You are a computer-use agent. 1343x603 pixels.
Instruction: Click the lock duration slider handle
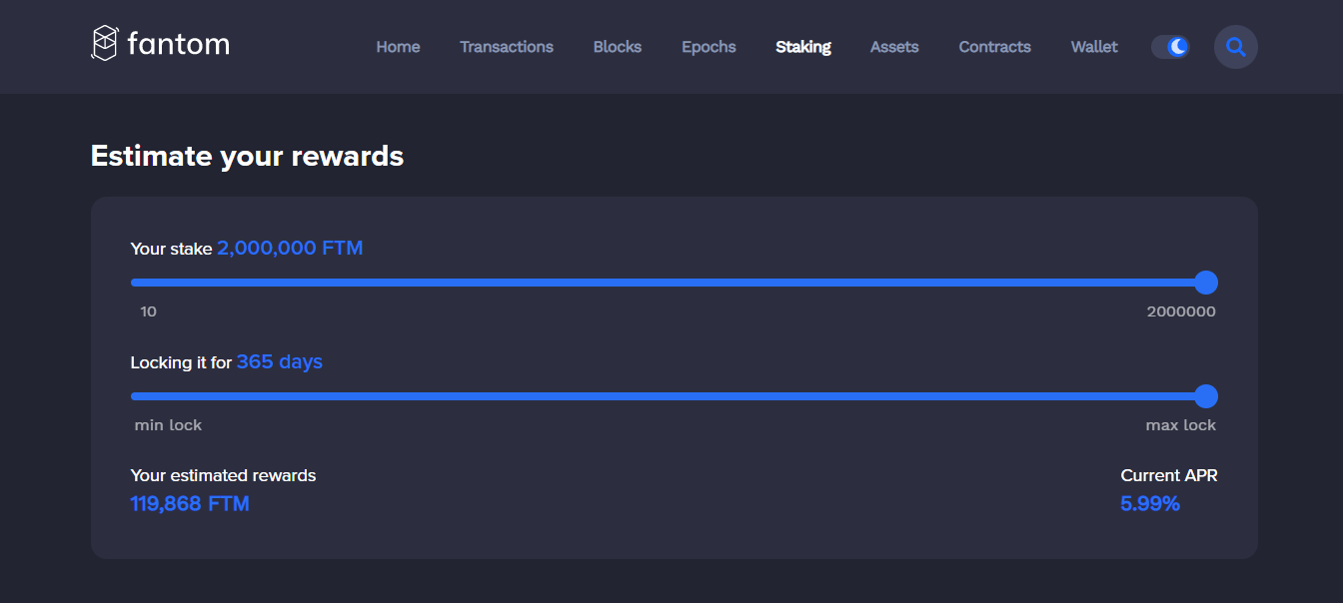click(x=1207, y=396)
